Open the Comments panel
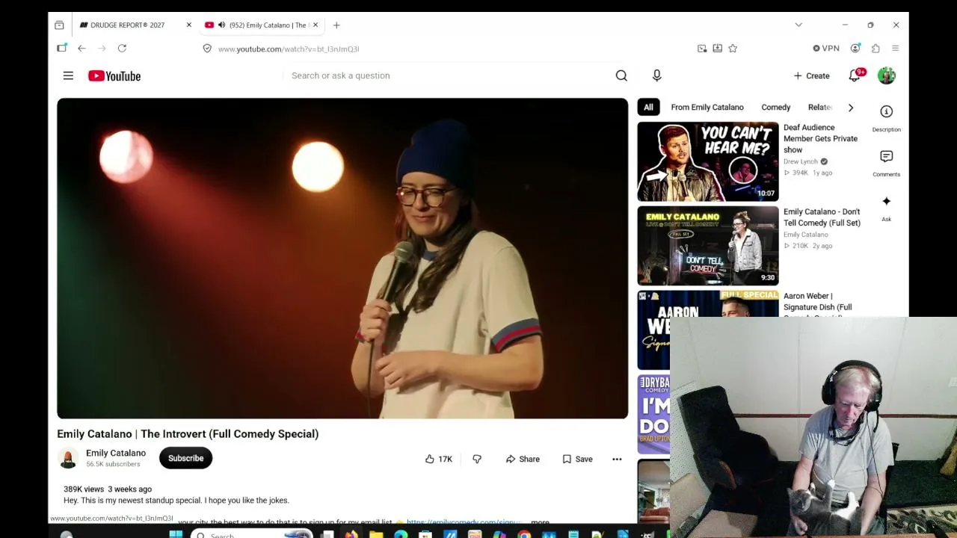This screenshot has width=957, height=538. [x=886, y=162]
